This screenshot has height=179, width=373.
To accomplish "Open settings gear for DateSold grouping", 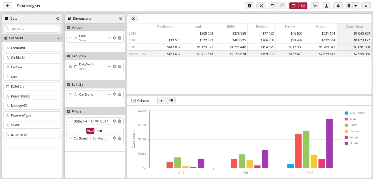I will point(114,67).
